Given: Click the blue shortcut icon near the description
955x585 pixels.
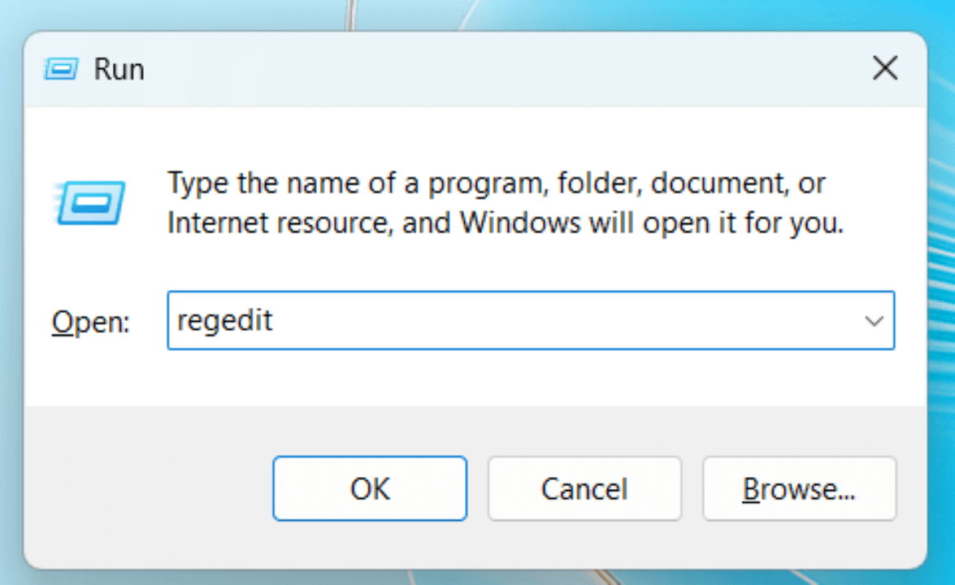Looking at the screenshot, I should click(x=89, y=201).
